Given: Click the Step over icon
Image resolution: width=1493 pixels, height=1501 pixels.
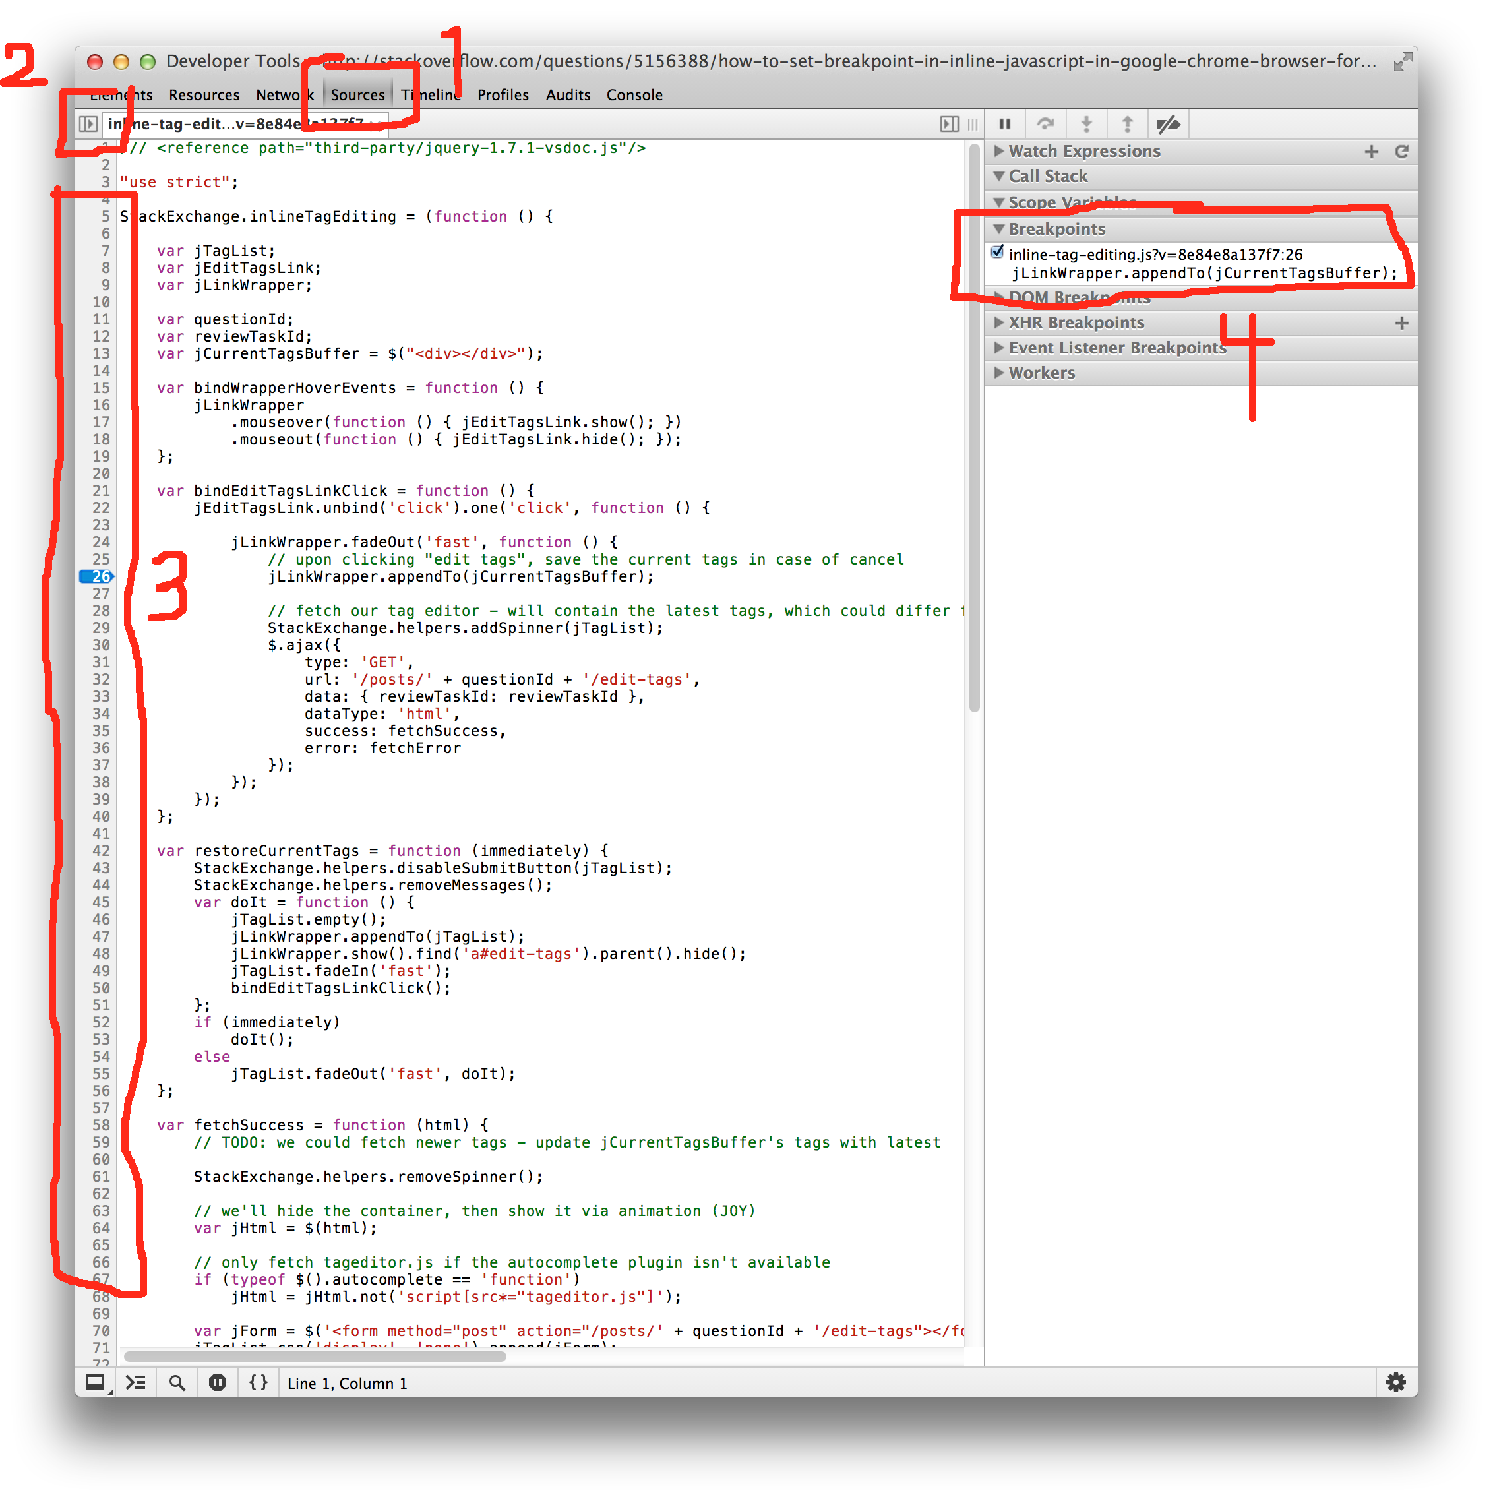Looking at the screenshot, I should pyautogui.click(x=1046, y=124).
